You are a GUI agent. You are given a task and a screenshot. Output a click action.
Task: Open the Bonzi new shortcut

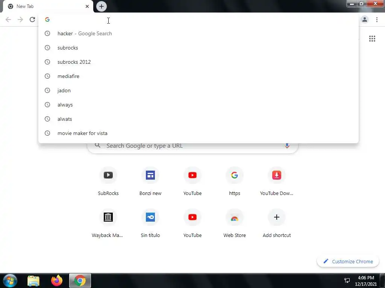coord(150,181)
